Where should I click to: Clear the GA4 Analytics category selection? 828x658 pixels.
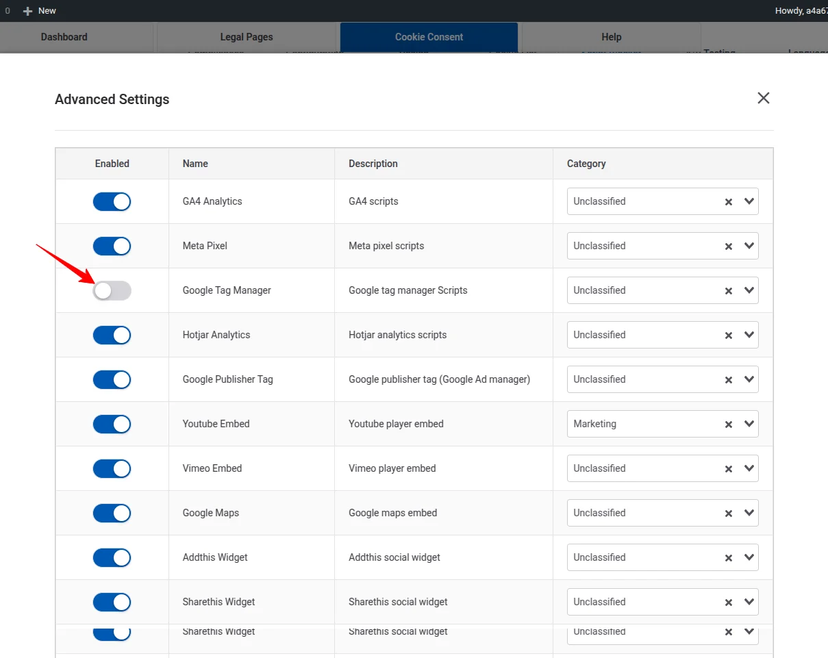[x=729, y=202]
